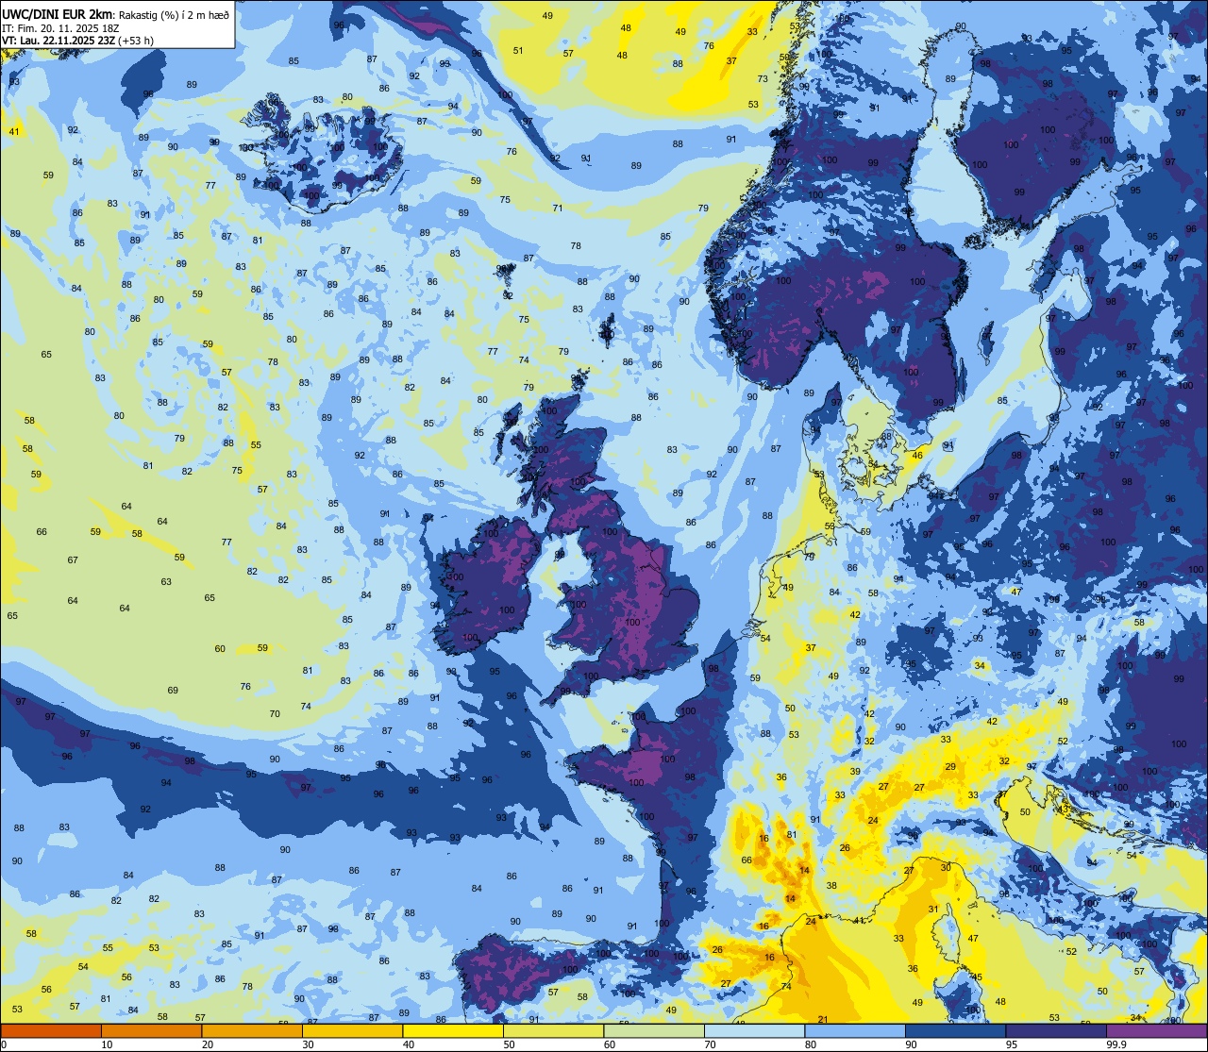The image size is (1208, 1052).
Task: Click the legend scale label "40"
Action: [x=409, y=1044]
